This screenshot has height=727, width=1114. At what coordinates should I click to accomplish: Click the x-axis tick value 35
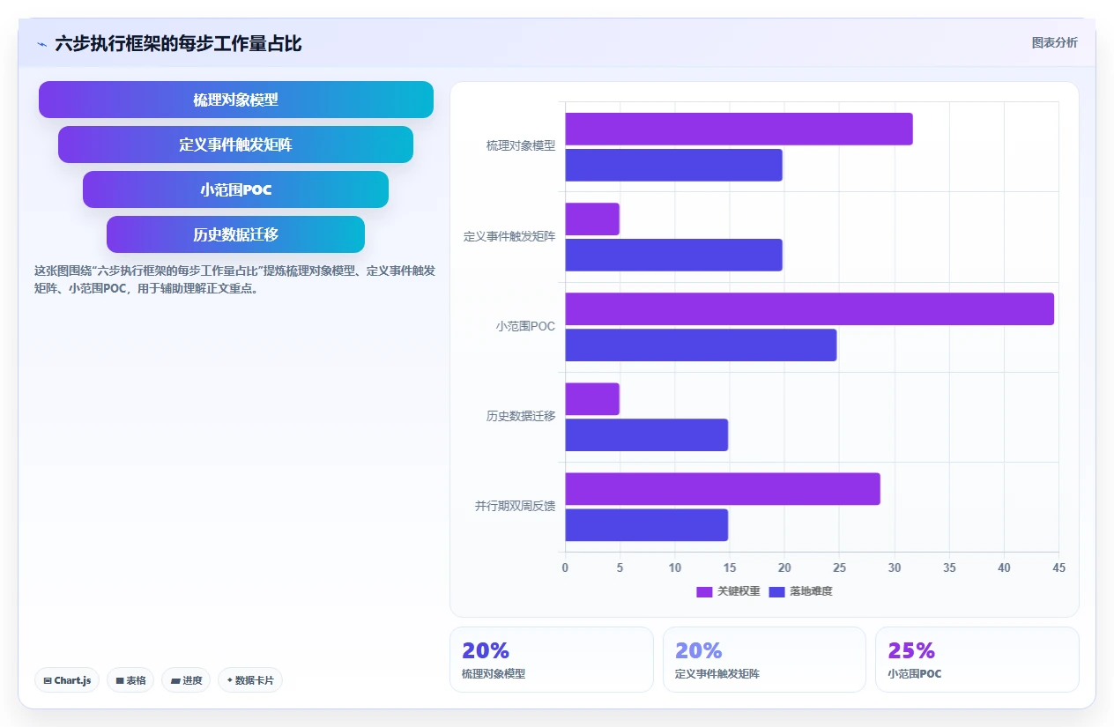pyautogui.click(x=949, y=568)
